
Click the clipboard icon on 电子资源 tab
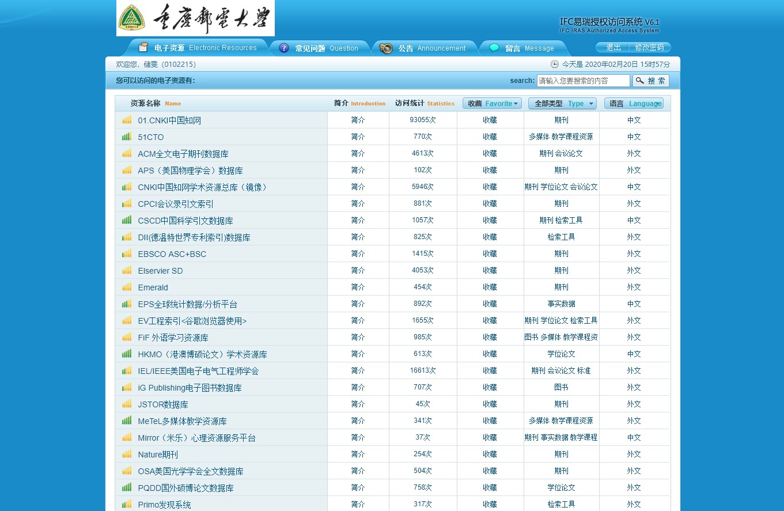[143, 47]
